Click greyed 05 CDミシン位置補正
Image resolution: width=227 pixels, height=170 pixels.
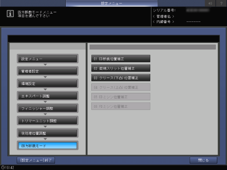click(x=121, y=97)
